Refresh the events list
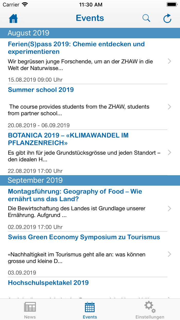Screen dimensions: 180x320 pyautogui.click(x=167, y=19)
